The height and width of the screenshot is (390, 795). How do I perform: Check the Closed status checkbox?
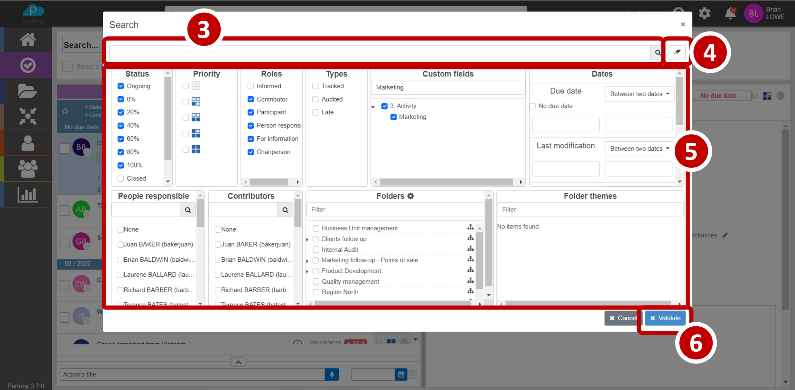coord(121,178)
